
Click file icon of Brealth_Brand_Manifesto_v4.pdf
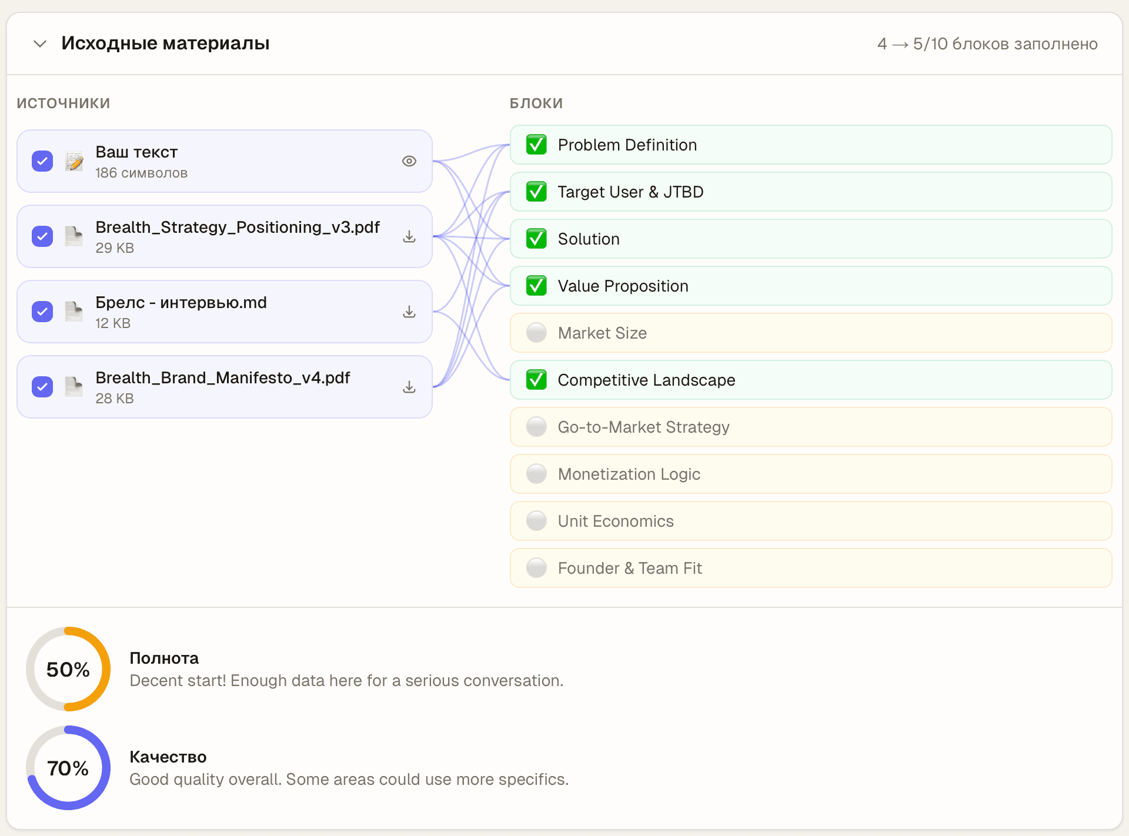click(74, 387)
